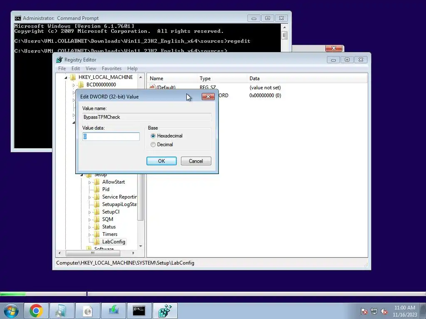Click the Type column header

click(x=222, y=79)
